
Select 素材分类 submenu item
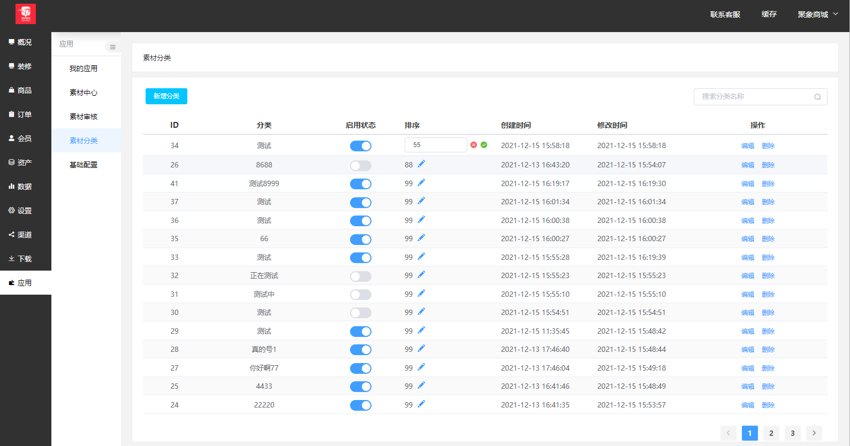(86, 141)
